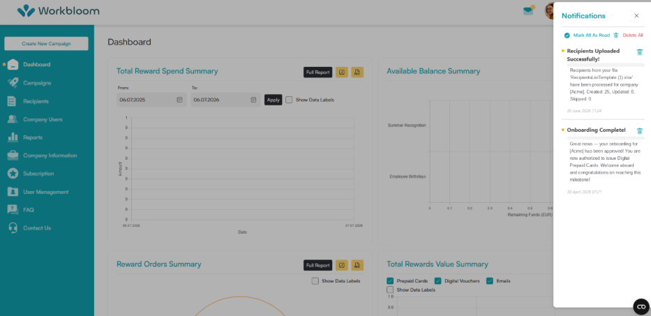Click the Employee Birthdays chart label
Screen dimensions: 651x316
coord(407,176)
